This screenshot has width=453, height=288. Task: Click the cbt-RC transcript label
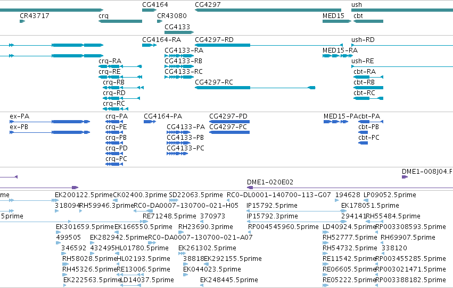click(x=364, y=93)
